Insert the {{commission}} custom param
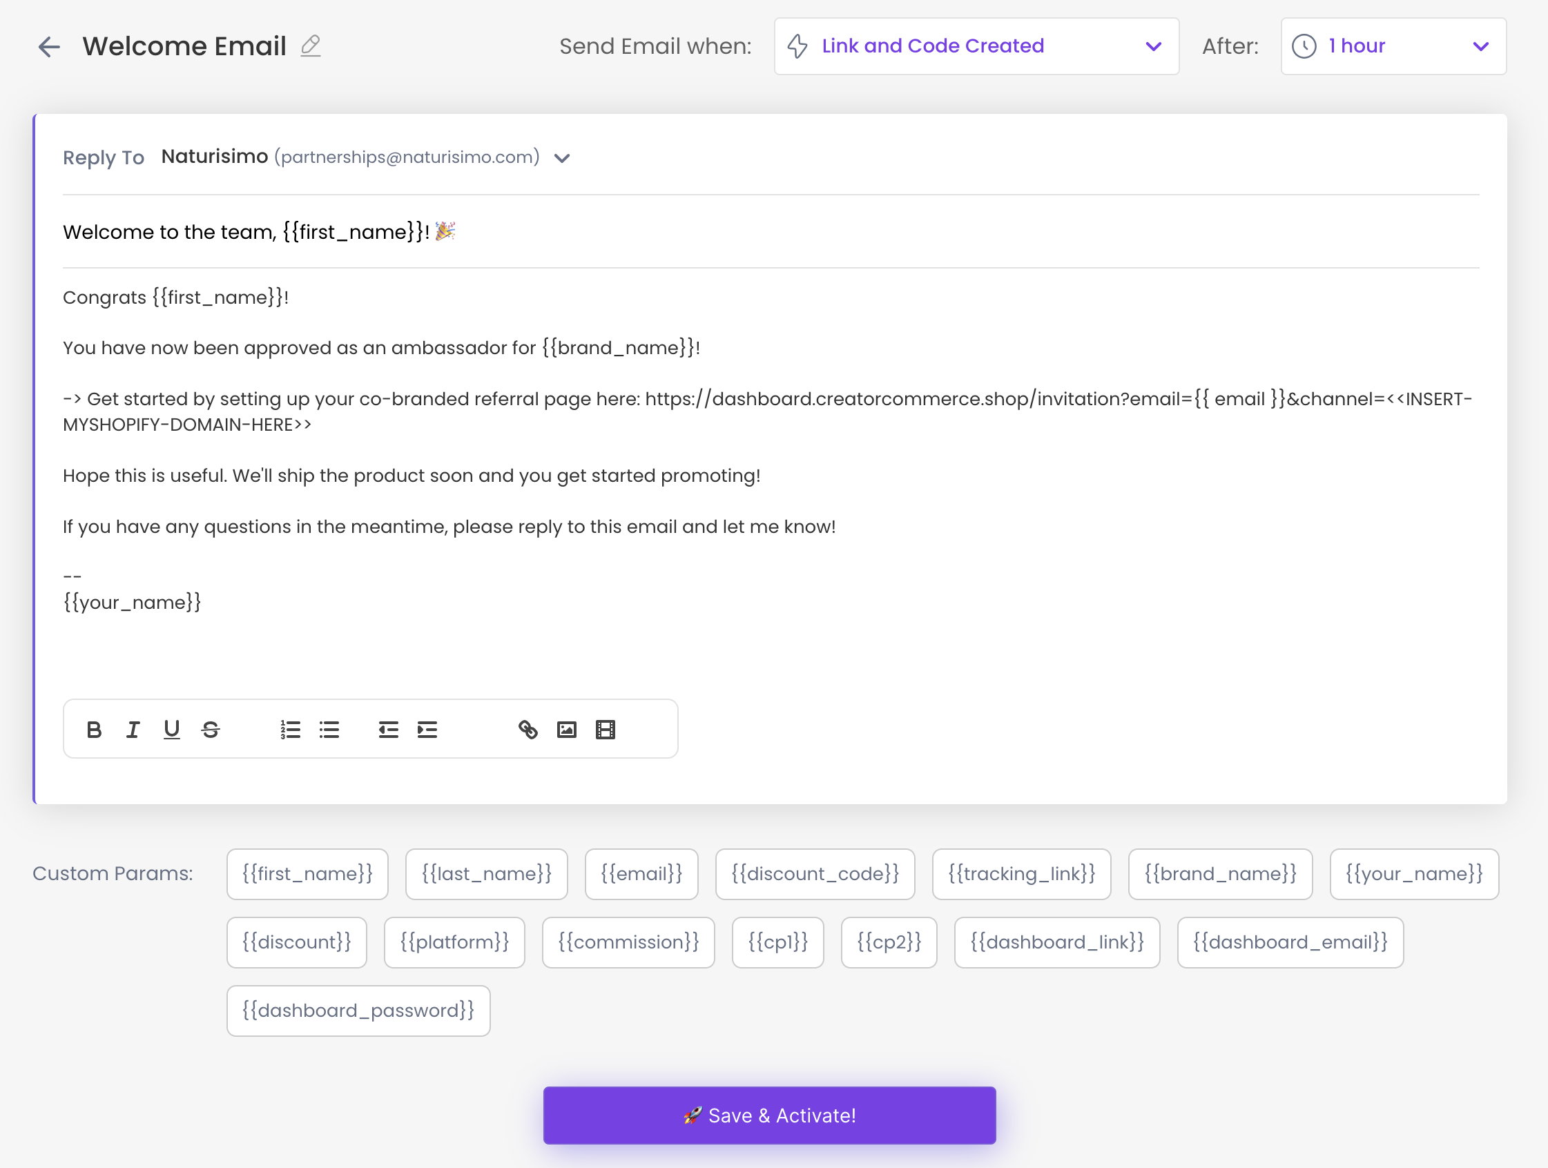Viewport: 1548px width, 1168px height. [628, 943]
